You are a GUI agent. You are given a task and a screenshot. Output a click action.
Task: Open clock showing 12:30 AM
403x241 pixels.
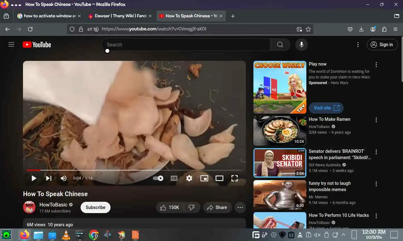click(374, 235)
